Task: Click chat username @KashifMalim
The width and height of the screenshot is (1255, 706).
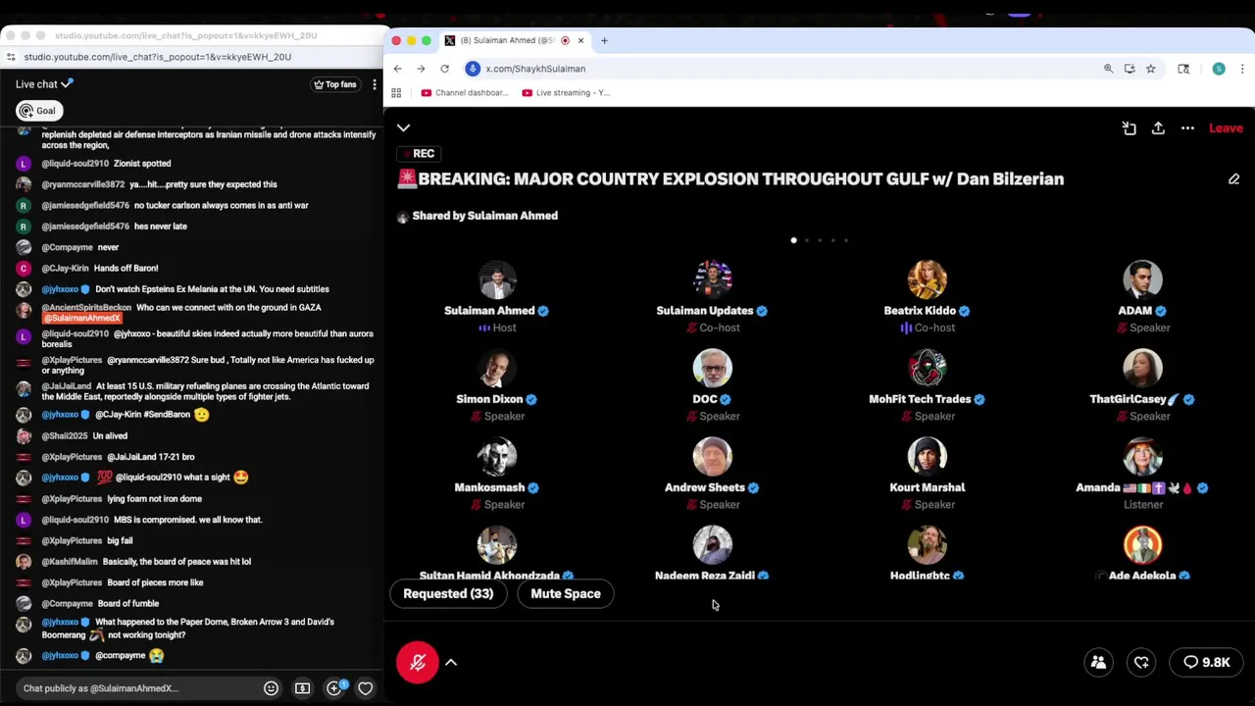Action: point(70,562)
